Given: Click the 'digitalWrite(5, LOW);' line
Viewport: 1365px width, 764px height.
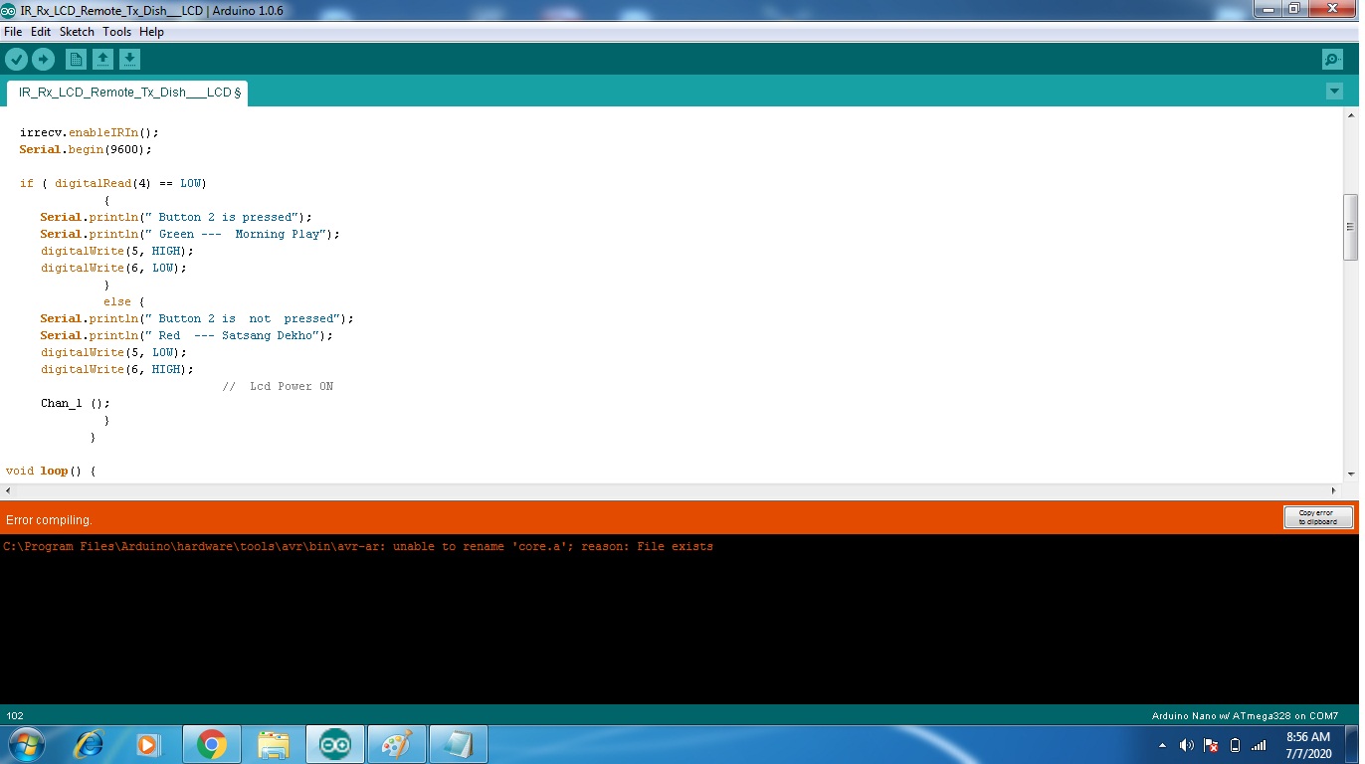Looking at the screenshot, I should (113, 352).
